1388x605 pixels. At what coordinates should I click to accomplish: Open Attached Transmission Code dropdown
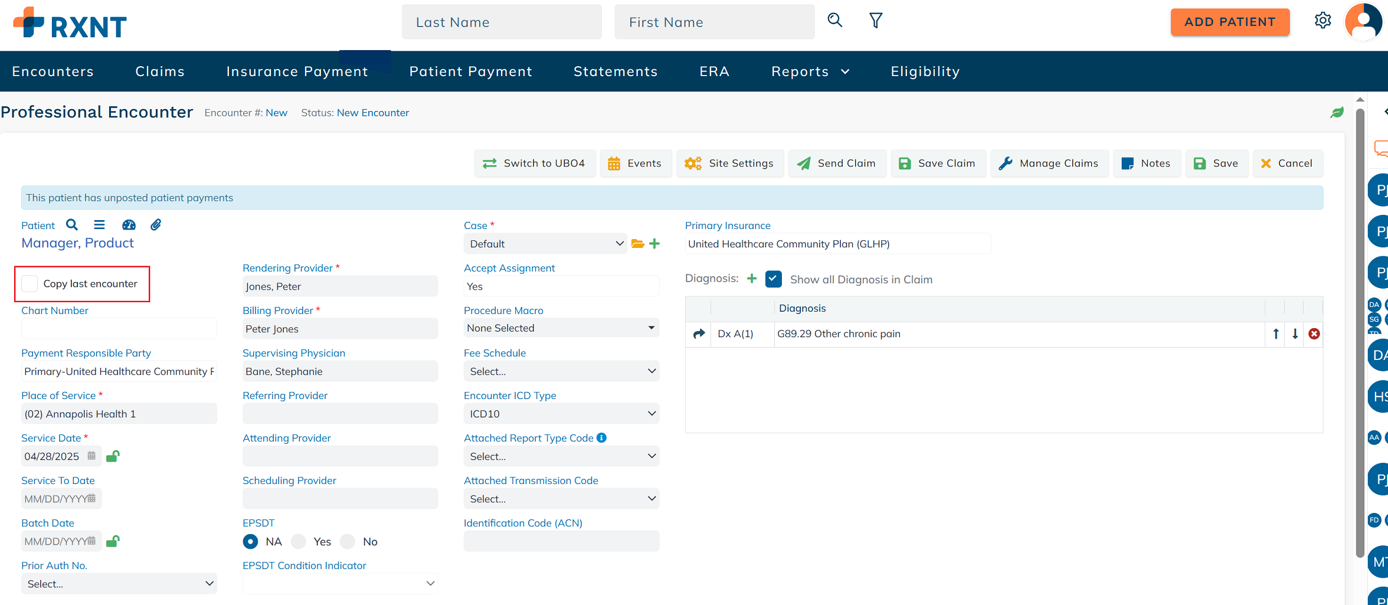tap(561, 499)
